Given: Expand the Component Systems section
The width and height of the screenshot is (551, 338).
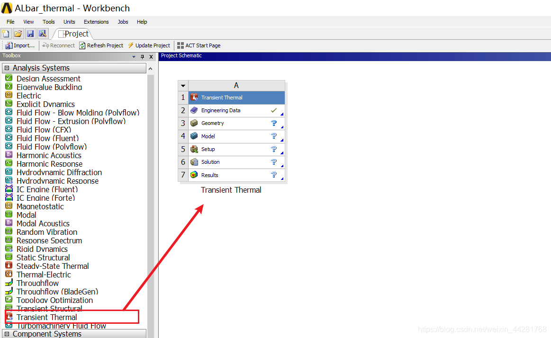Looking at the screenshot, I should (7, 334).
